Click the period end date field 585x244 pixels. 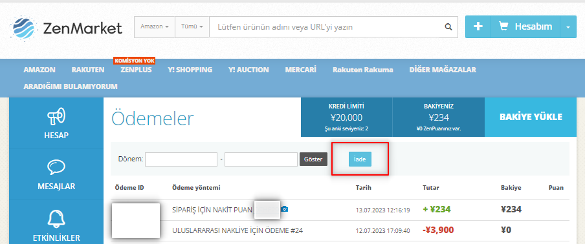coord(261,159)
